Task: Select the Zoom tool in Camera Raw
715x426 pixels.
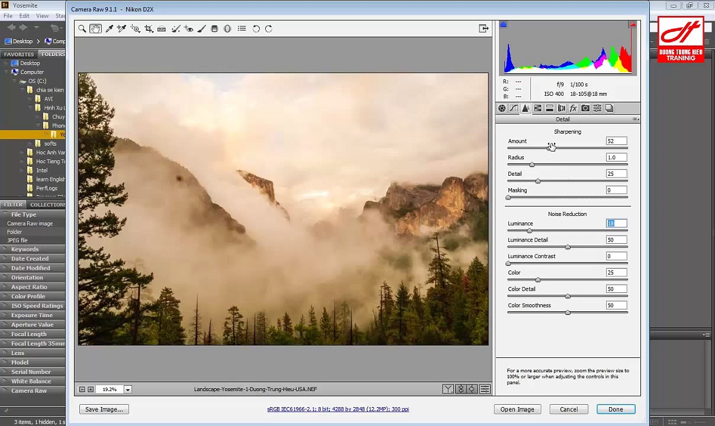Action: click(x=82, y=28)
